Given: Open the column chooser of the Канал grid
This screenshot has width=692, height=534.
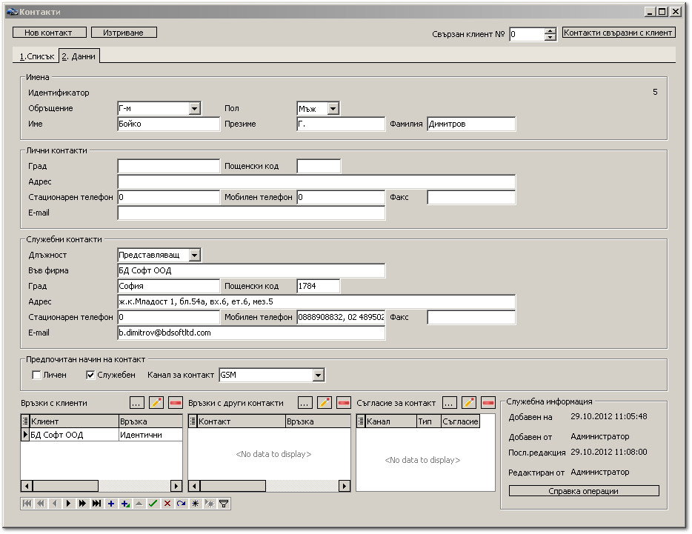Looking at the screenshot, I should coord(361,421).
